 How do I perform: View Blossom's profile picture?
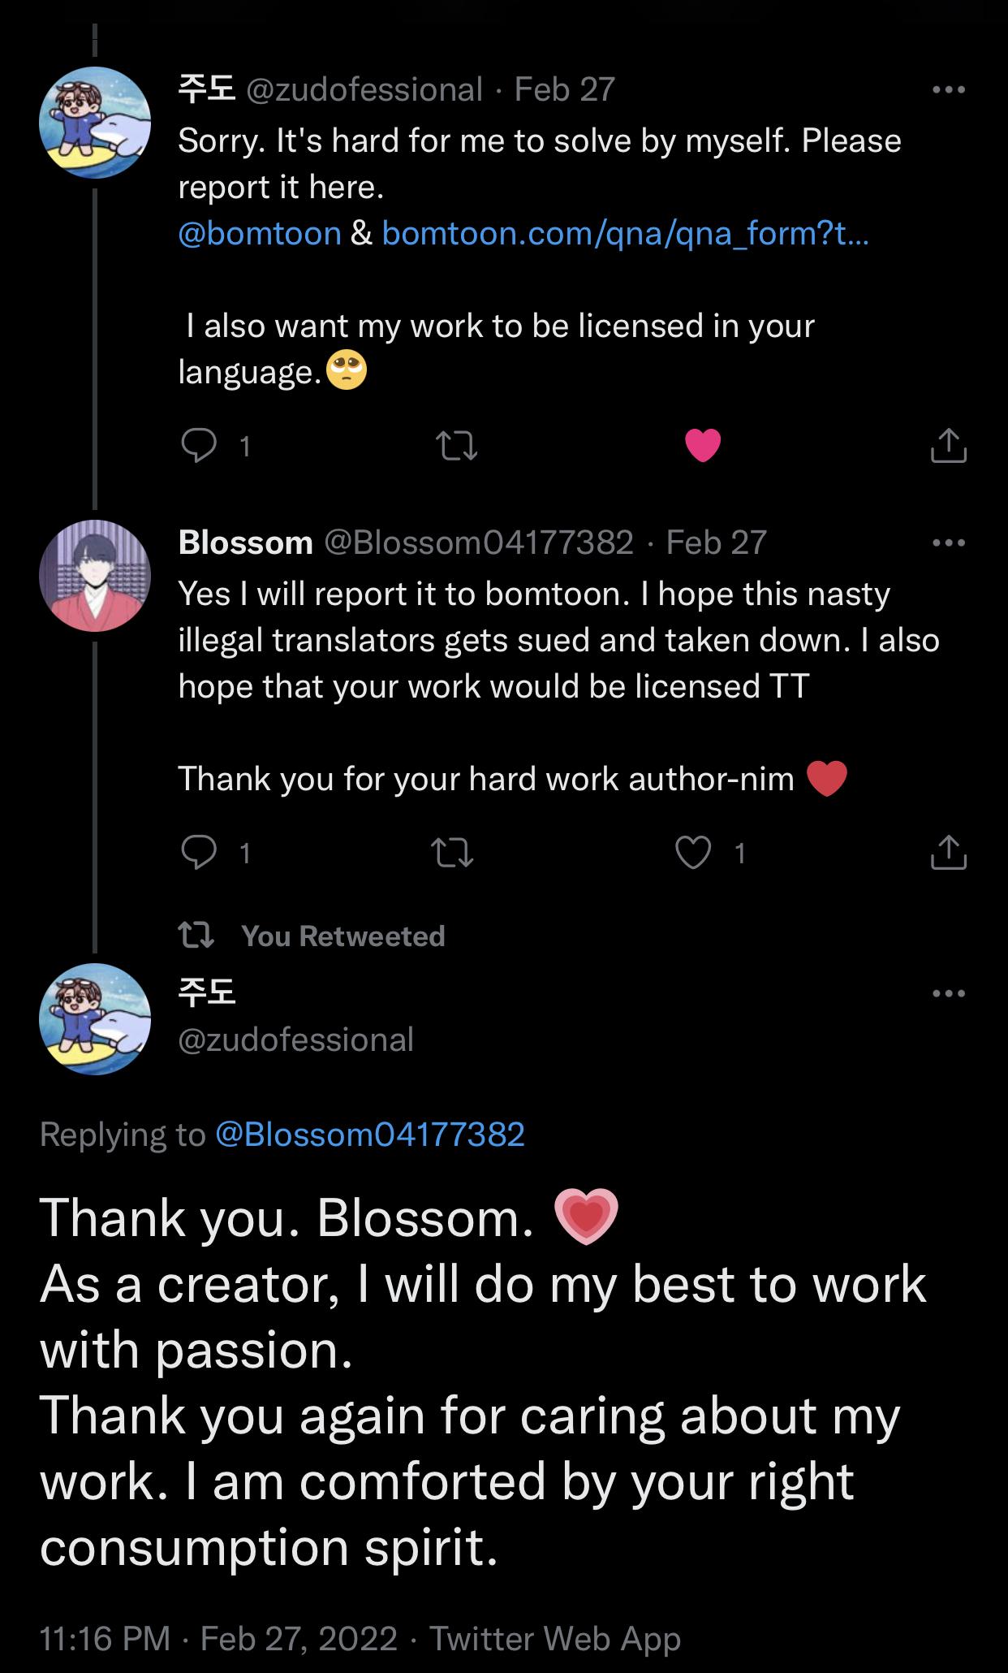[95, 576]
